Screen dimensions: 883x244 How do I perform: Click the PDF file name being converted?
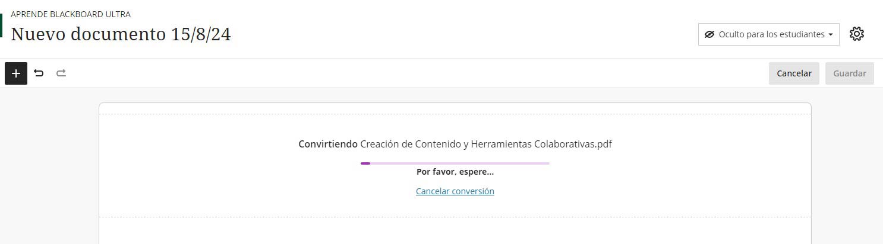(485, 144)
